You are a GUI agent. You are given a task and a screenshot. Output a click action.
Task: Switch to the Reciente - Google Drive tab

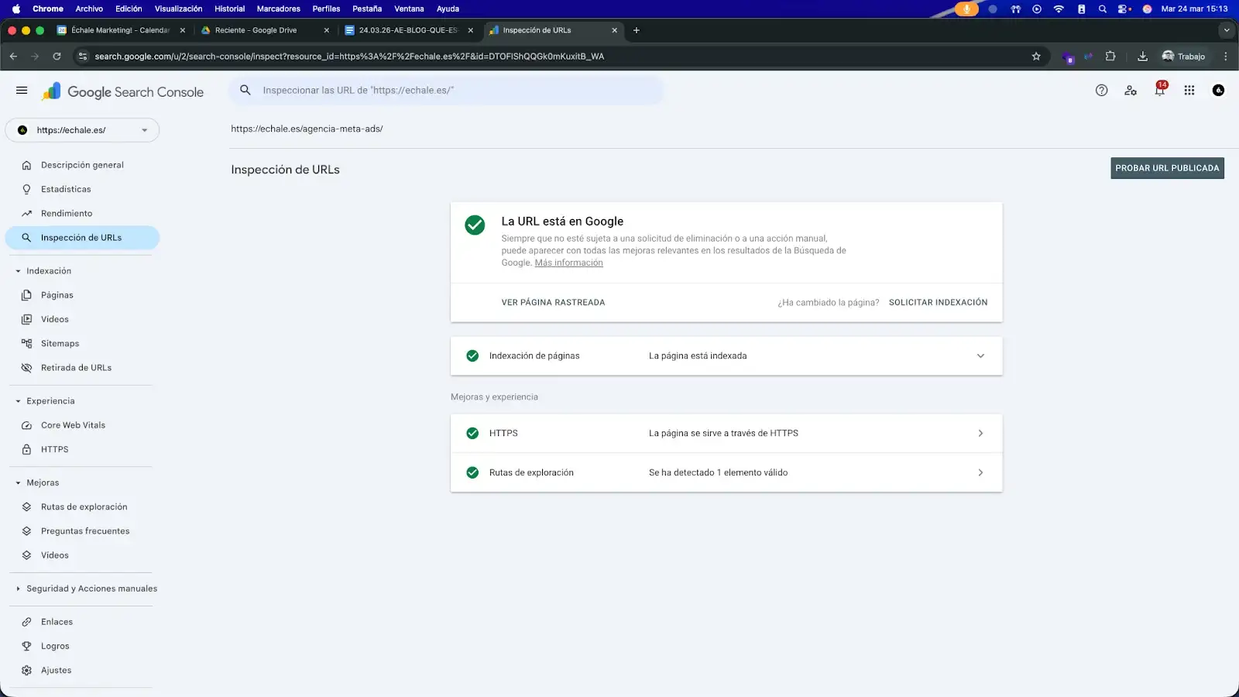[256, 30]
